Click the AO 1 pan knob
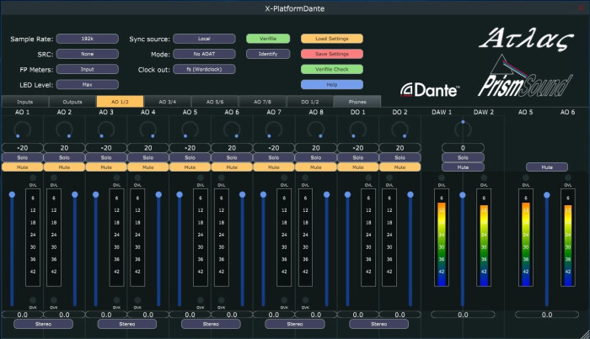Image resolution: width=590 pixels, height=339 pixels. tap(22, 130)
